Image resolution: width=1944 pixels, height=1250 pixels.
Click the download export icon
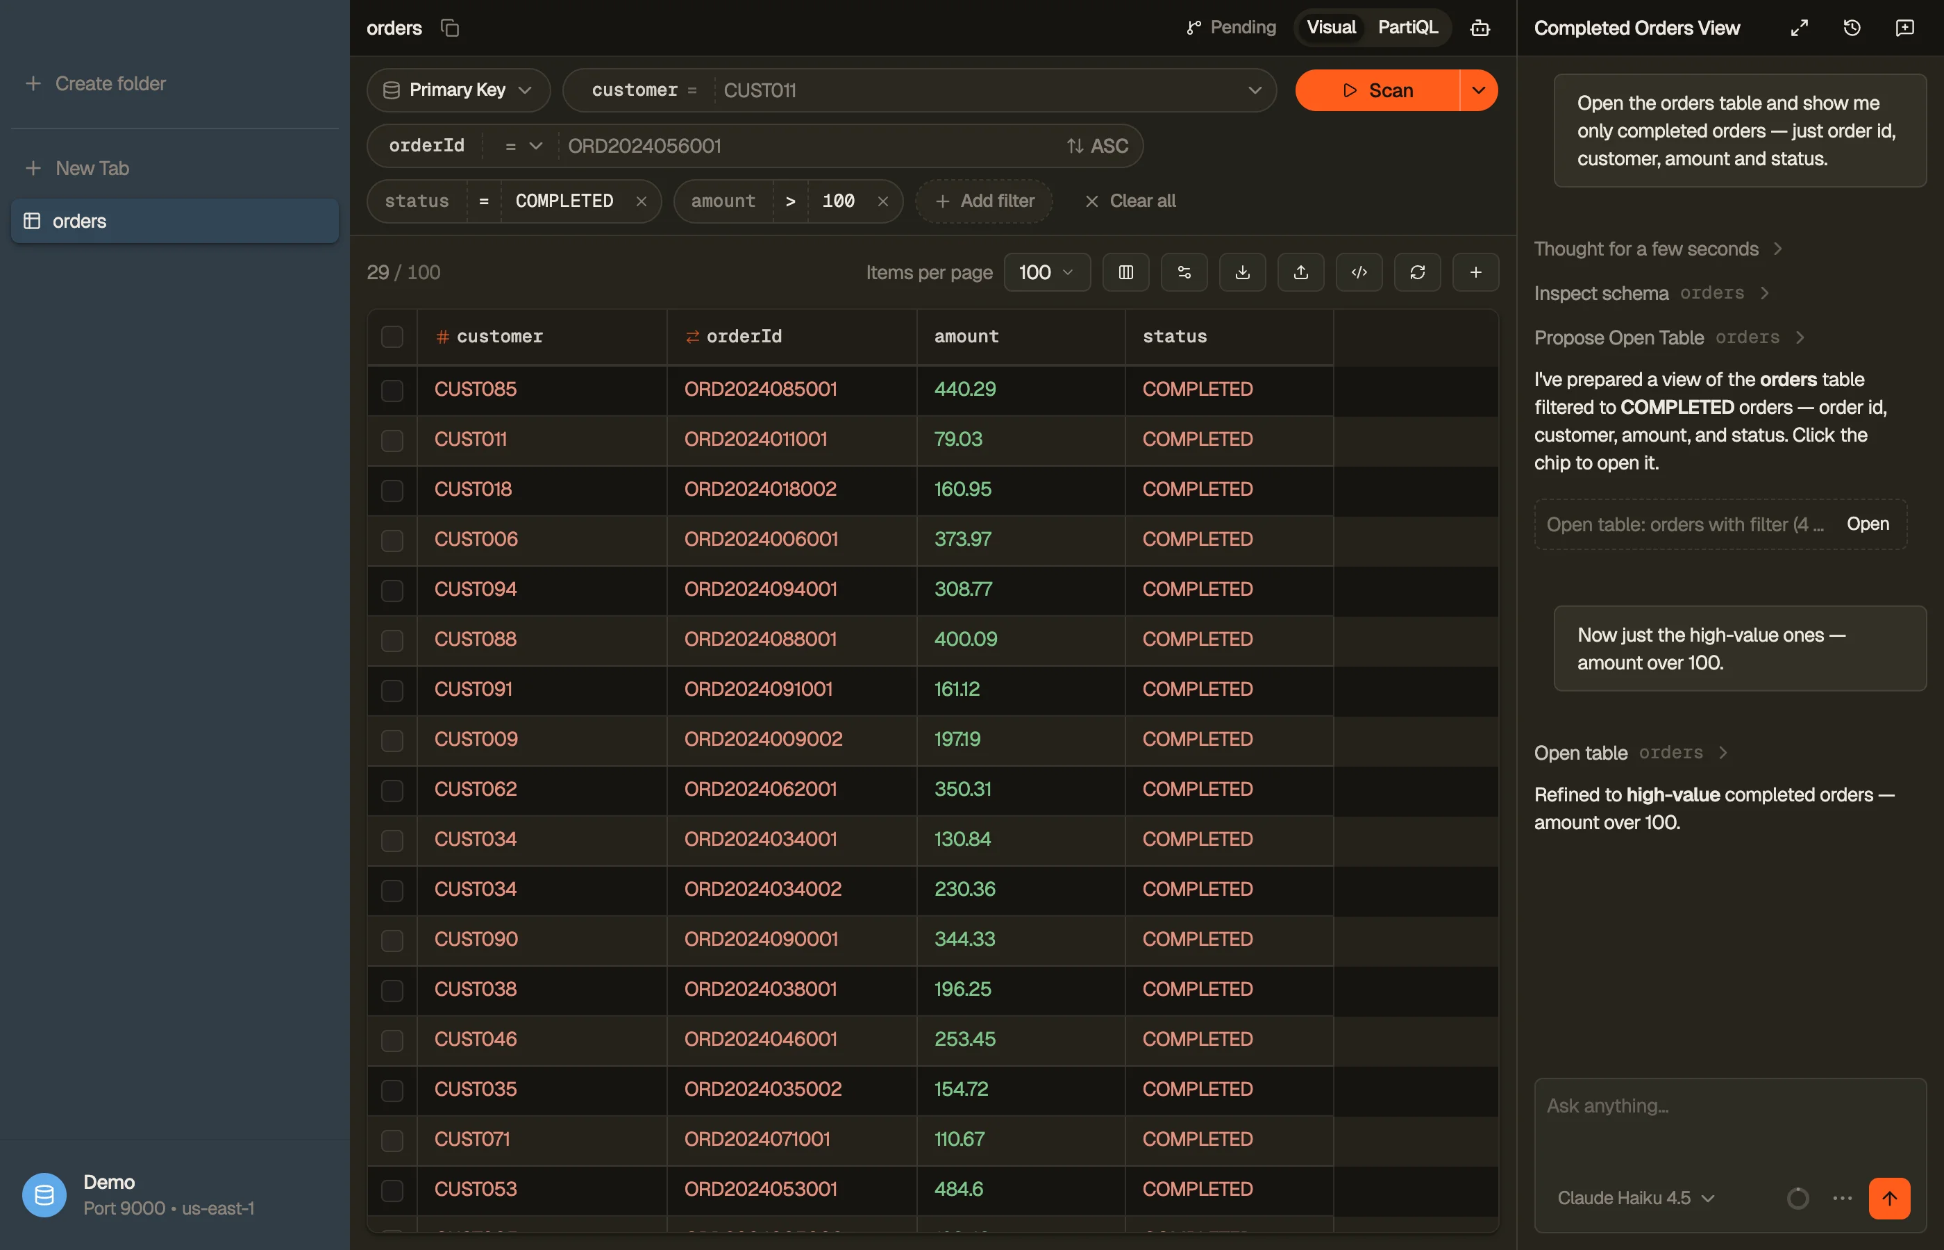pyautogui.click(x=1242, y=273)
